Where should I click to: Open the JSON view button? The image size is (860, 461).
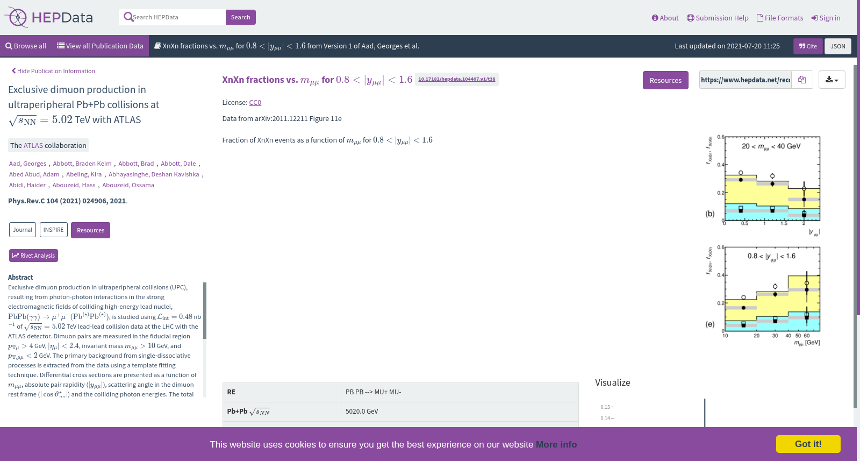click(837, 46)
